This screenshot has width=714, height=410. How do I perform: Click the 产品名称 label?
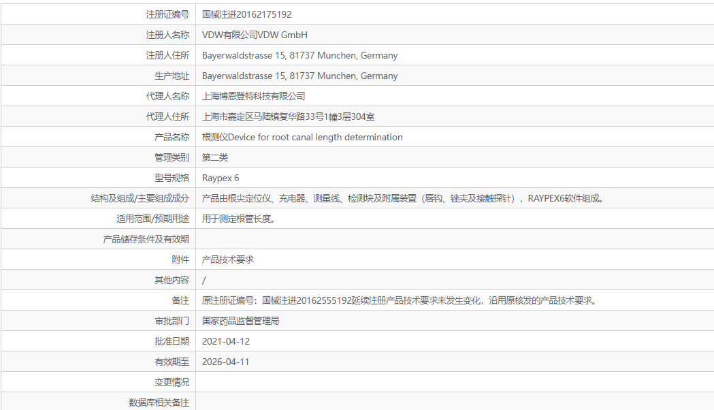[172, 137]
